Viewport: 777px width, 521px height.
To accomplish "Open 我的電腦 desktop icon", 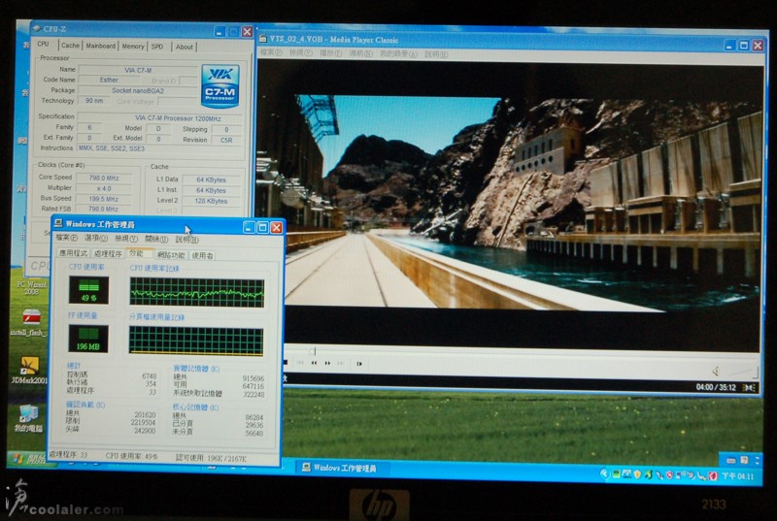I will click(x=28, y=418).
